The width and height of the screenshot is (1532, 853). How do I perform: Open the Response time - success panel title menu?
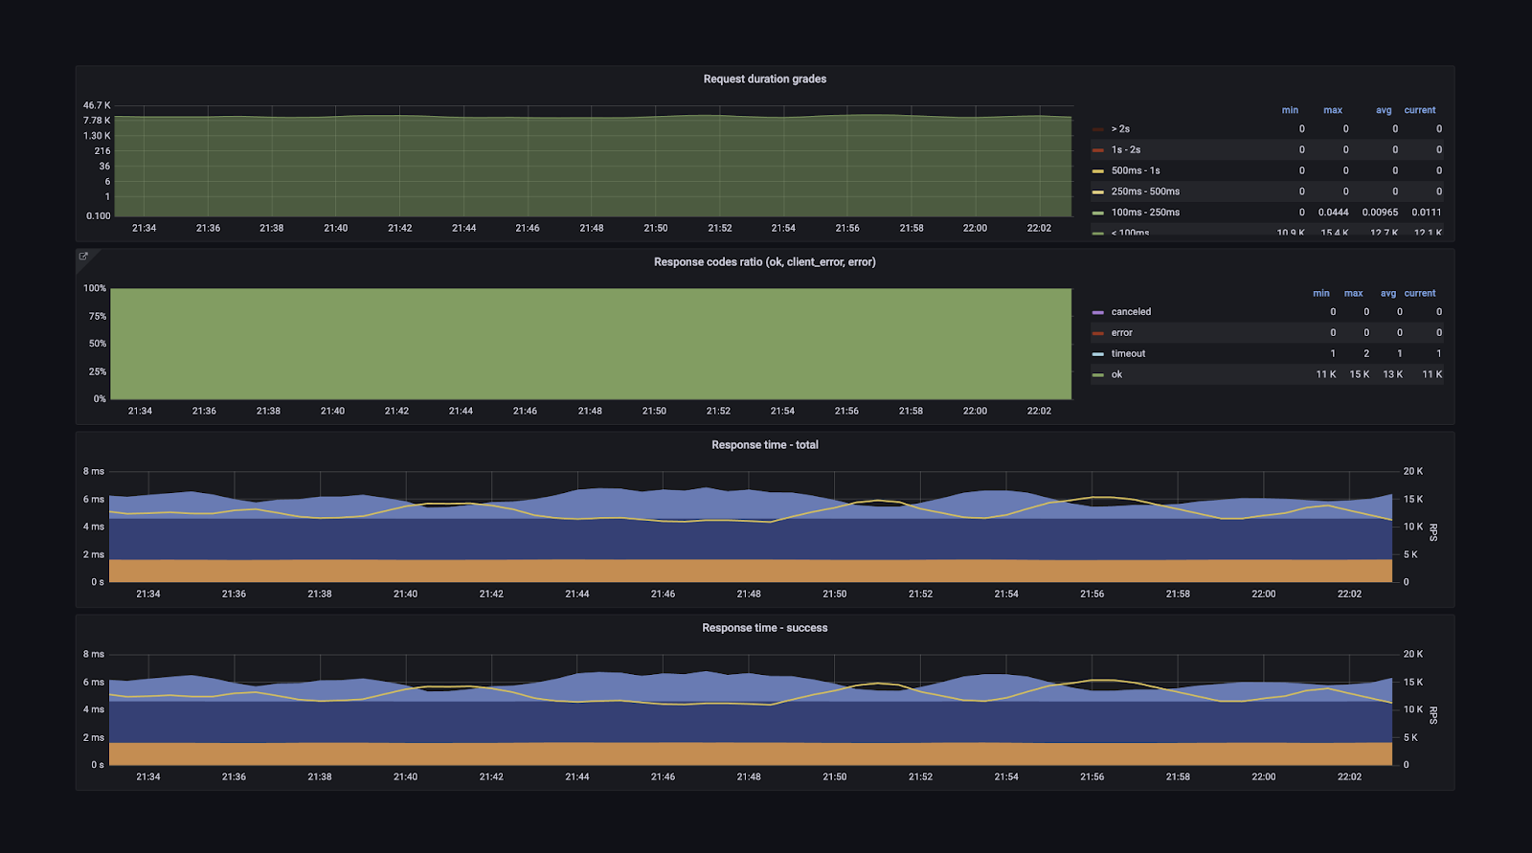tap(764, 628)
